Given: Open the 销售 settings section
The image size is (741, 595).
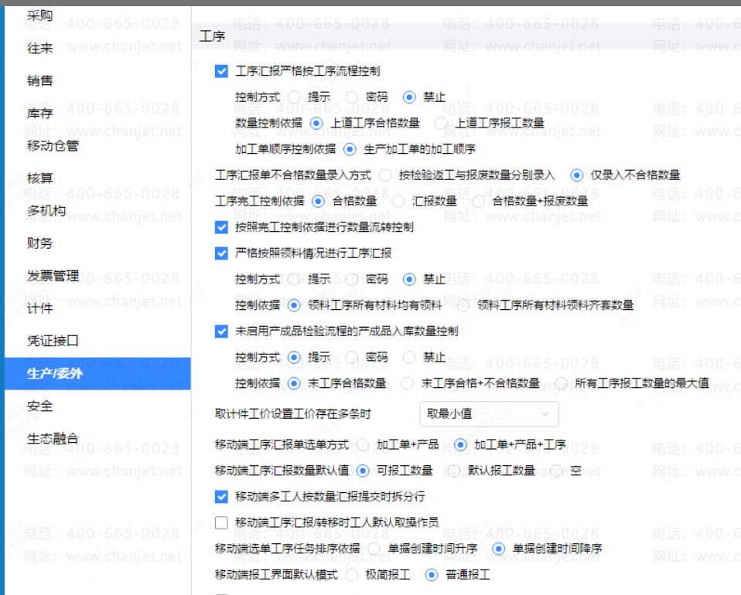Looking at the screenshot, I should 39,80.
